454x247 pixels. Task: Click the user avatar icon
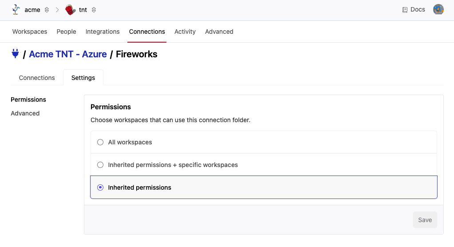point(438,9)
